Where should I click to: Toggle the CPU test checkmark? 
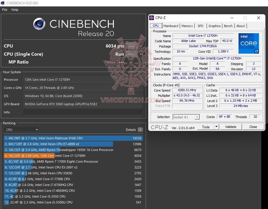pyautogui.click(x=141, y=46)
